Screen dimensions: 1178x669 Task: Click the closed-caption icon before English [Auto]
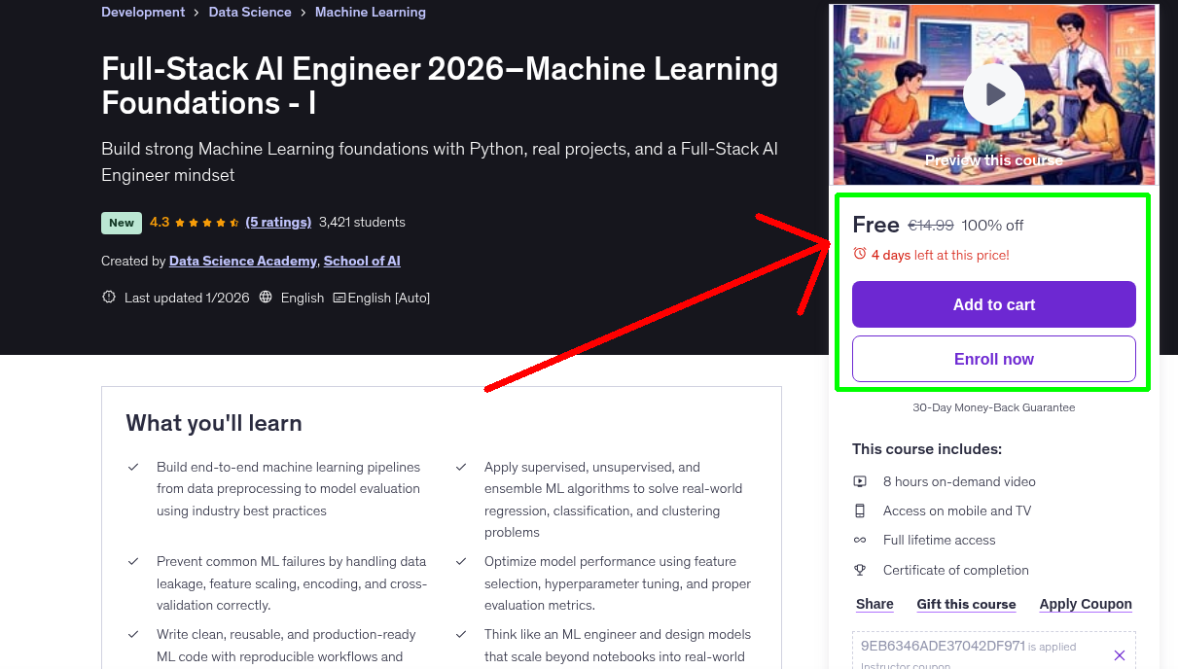pyautogui.click(x=340, y=298)
